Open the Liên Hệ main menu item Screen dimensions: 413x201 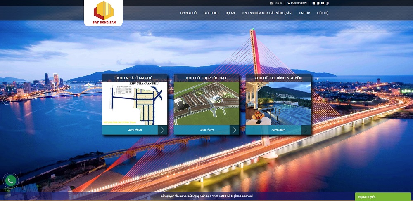(x=323, y=13)
